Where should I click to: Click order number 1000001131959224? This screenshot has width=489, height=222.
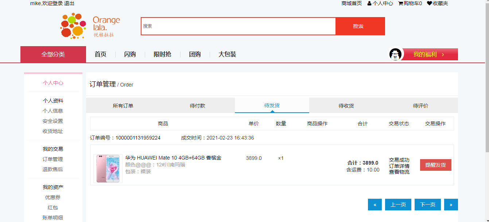pos(138,138)
